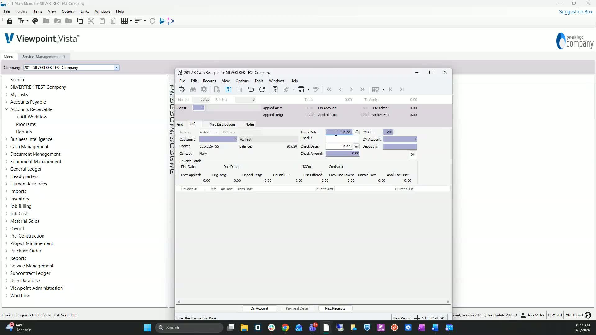This screenshot has height=335, width=596.
Task: Open the Company dropdown selector
Action: point(116,68)
